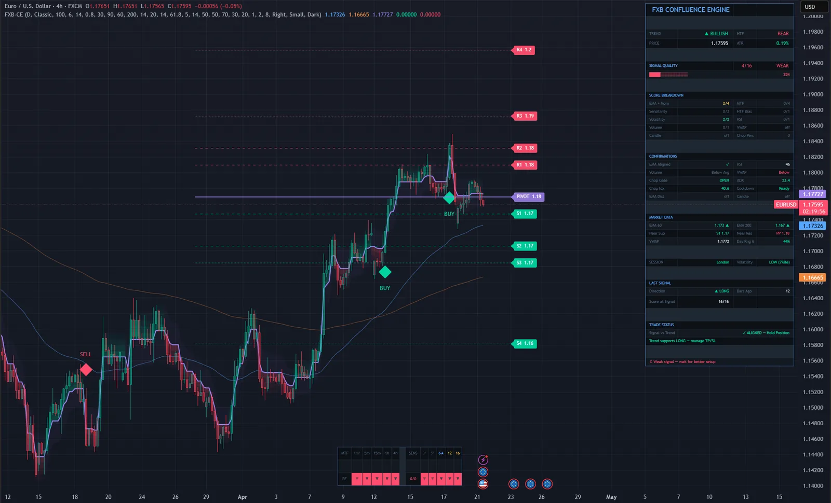Screen dimensions: 831x503
Task: Click the S1 1.17 support label
Action: [x=525, y=214]
